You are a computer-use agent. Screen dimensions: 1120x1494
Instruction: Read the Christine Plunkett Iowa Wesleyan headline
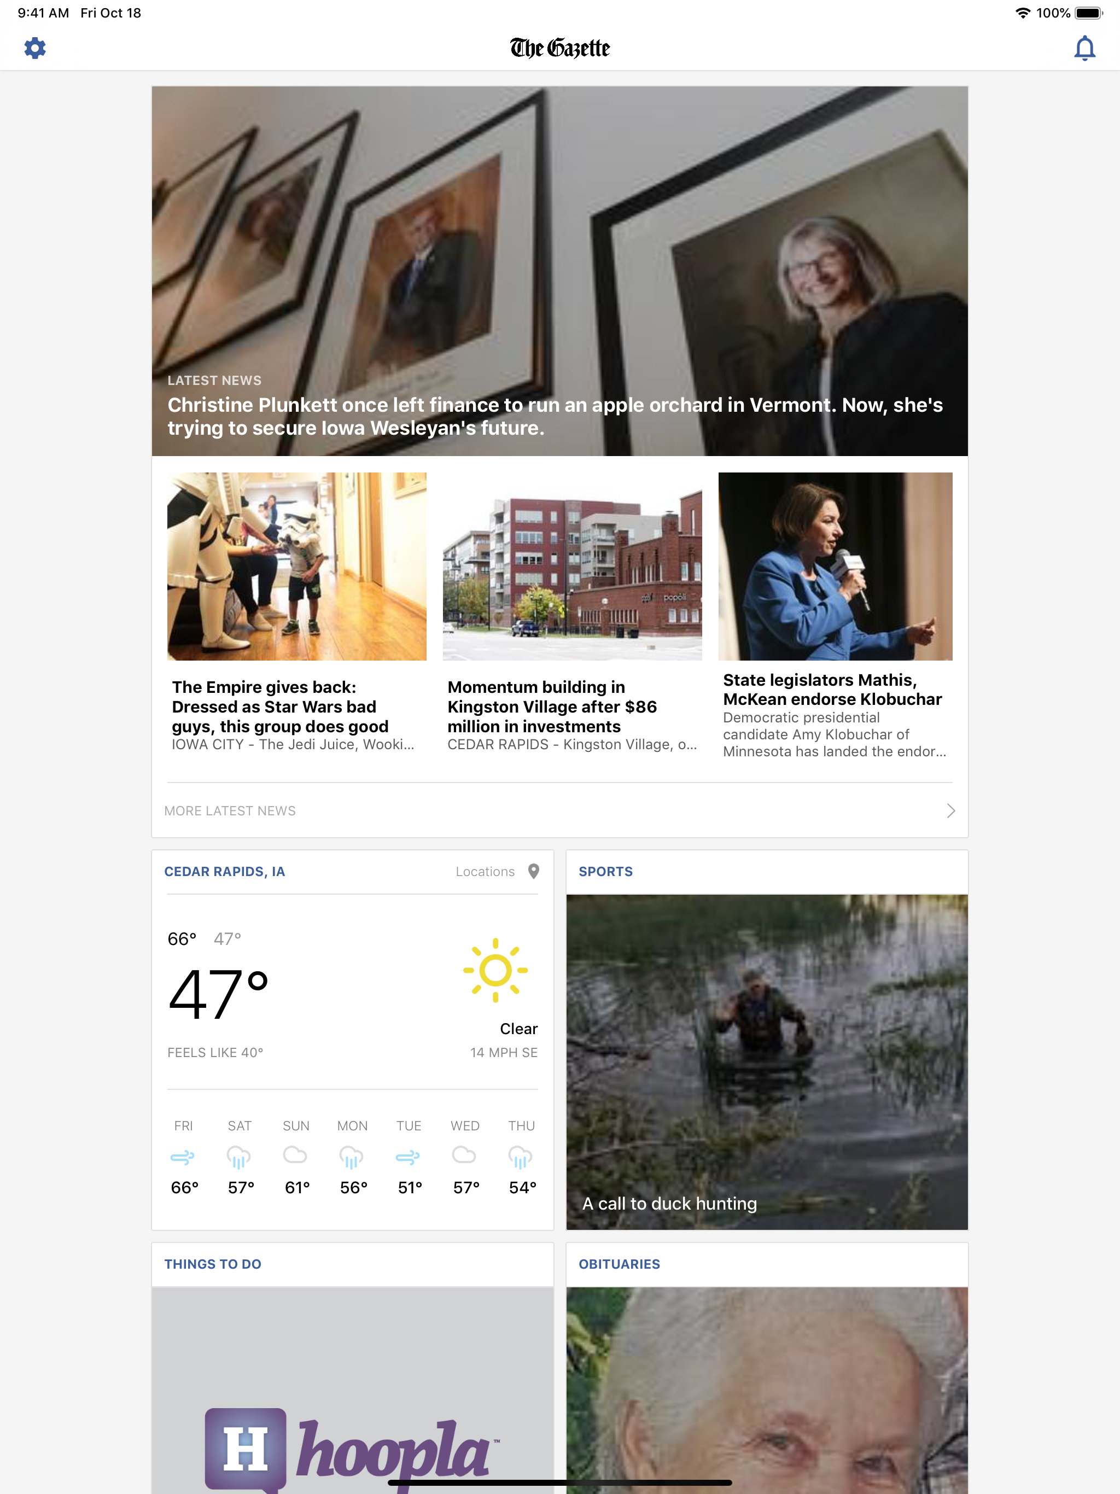point(555,416)
